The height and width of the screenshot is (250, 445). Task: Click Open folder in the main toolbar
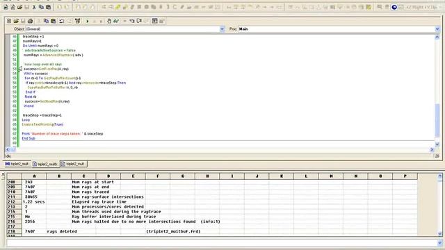tap(19, 7)
